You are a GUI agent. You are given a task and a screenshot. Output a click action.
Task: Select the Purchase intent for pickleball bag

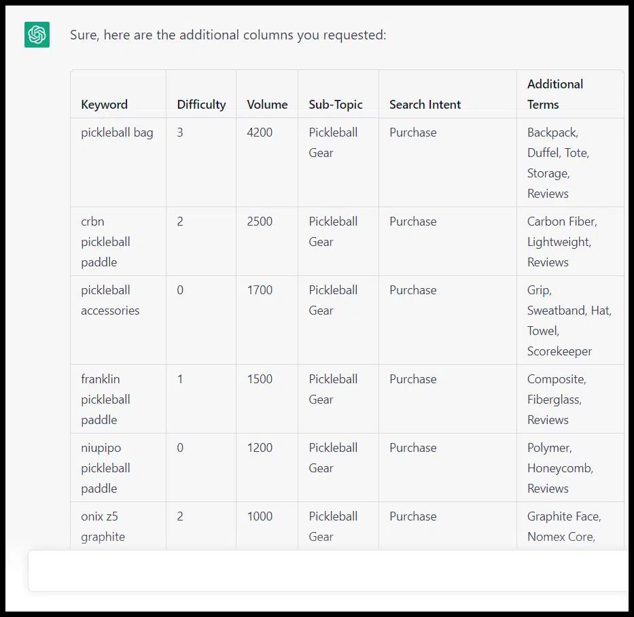(x=412, y=133)
